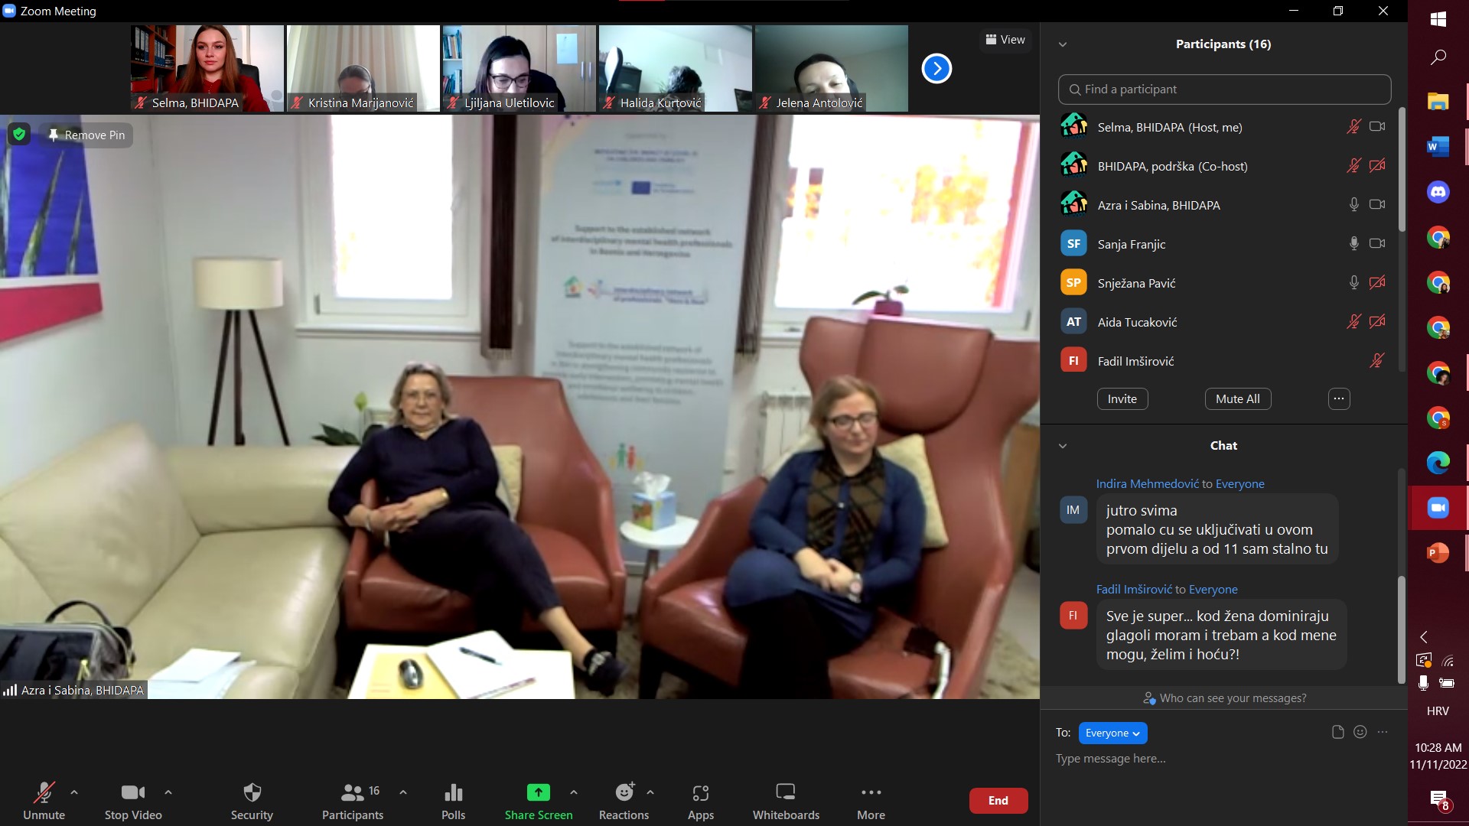
Task: Click the emoji icon in chat box
Action: (1360, 732)
